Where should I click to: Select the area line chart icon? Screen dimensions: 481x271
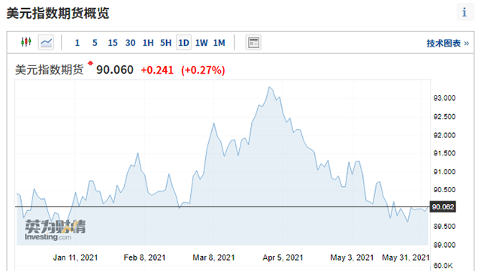[x=46, y=42]
